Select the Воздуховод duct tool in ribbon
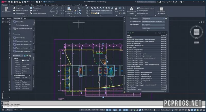The width and height of the screenshot is (206, 112). [19, 8]
